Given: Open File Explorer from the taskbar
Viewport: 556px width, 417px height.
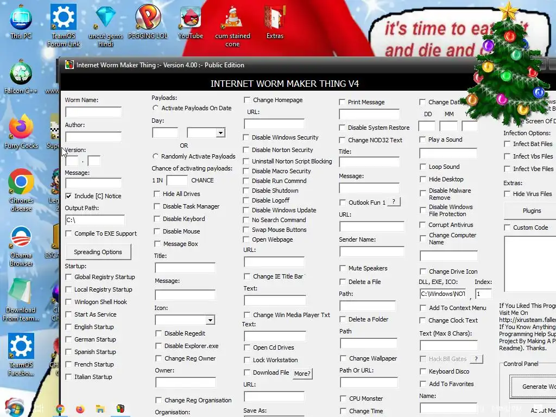Looking at the screenshot, I should pos(100,409).
